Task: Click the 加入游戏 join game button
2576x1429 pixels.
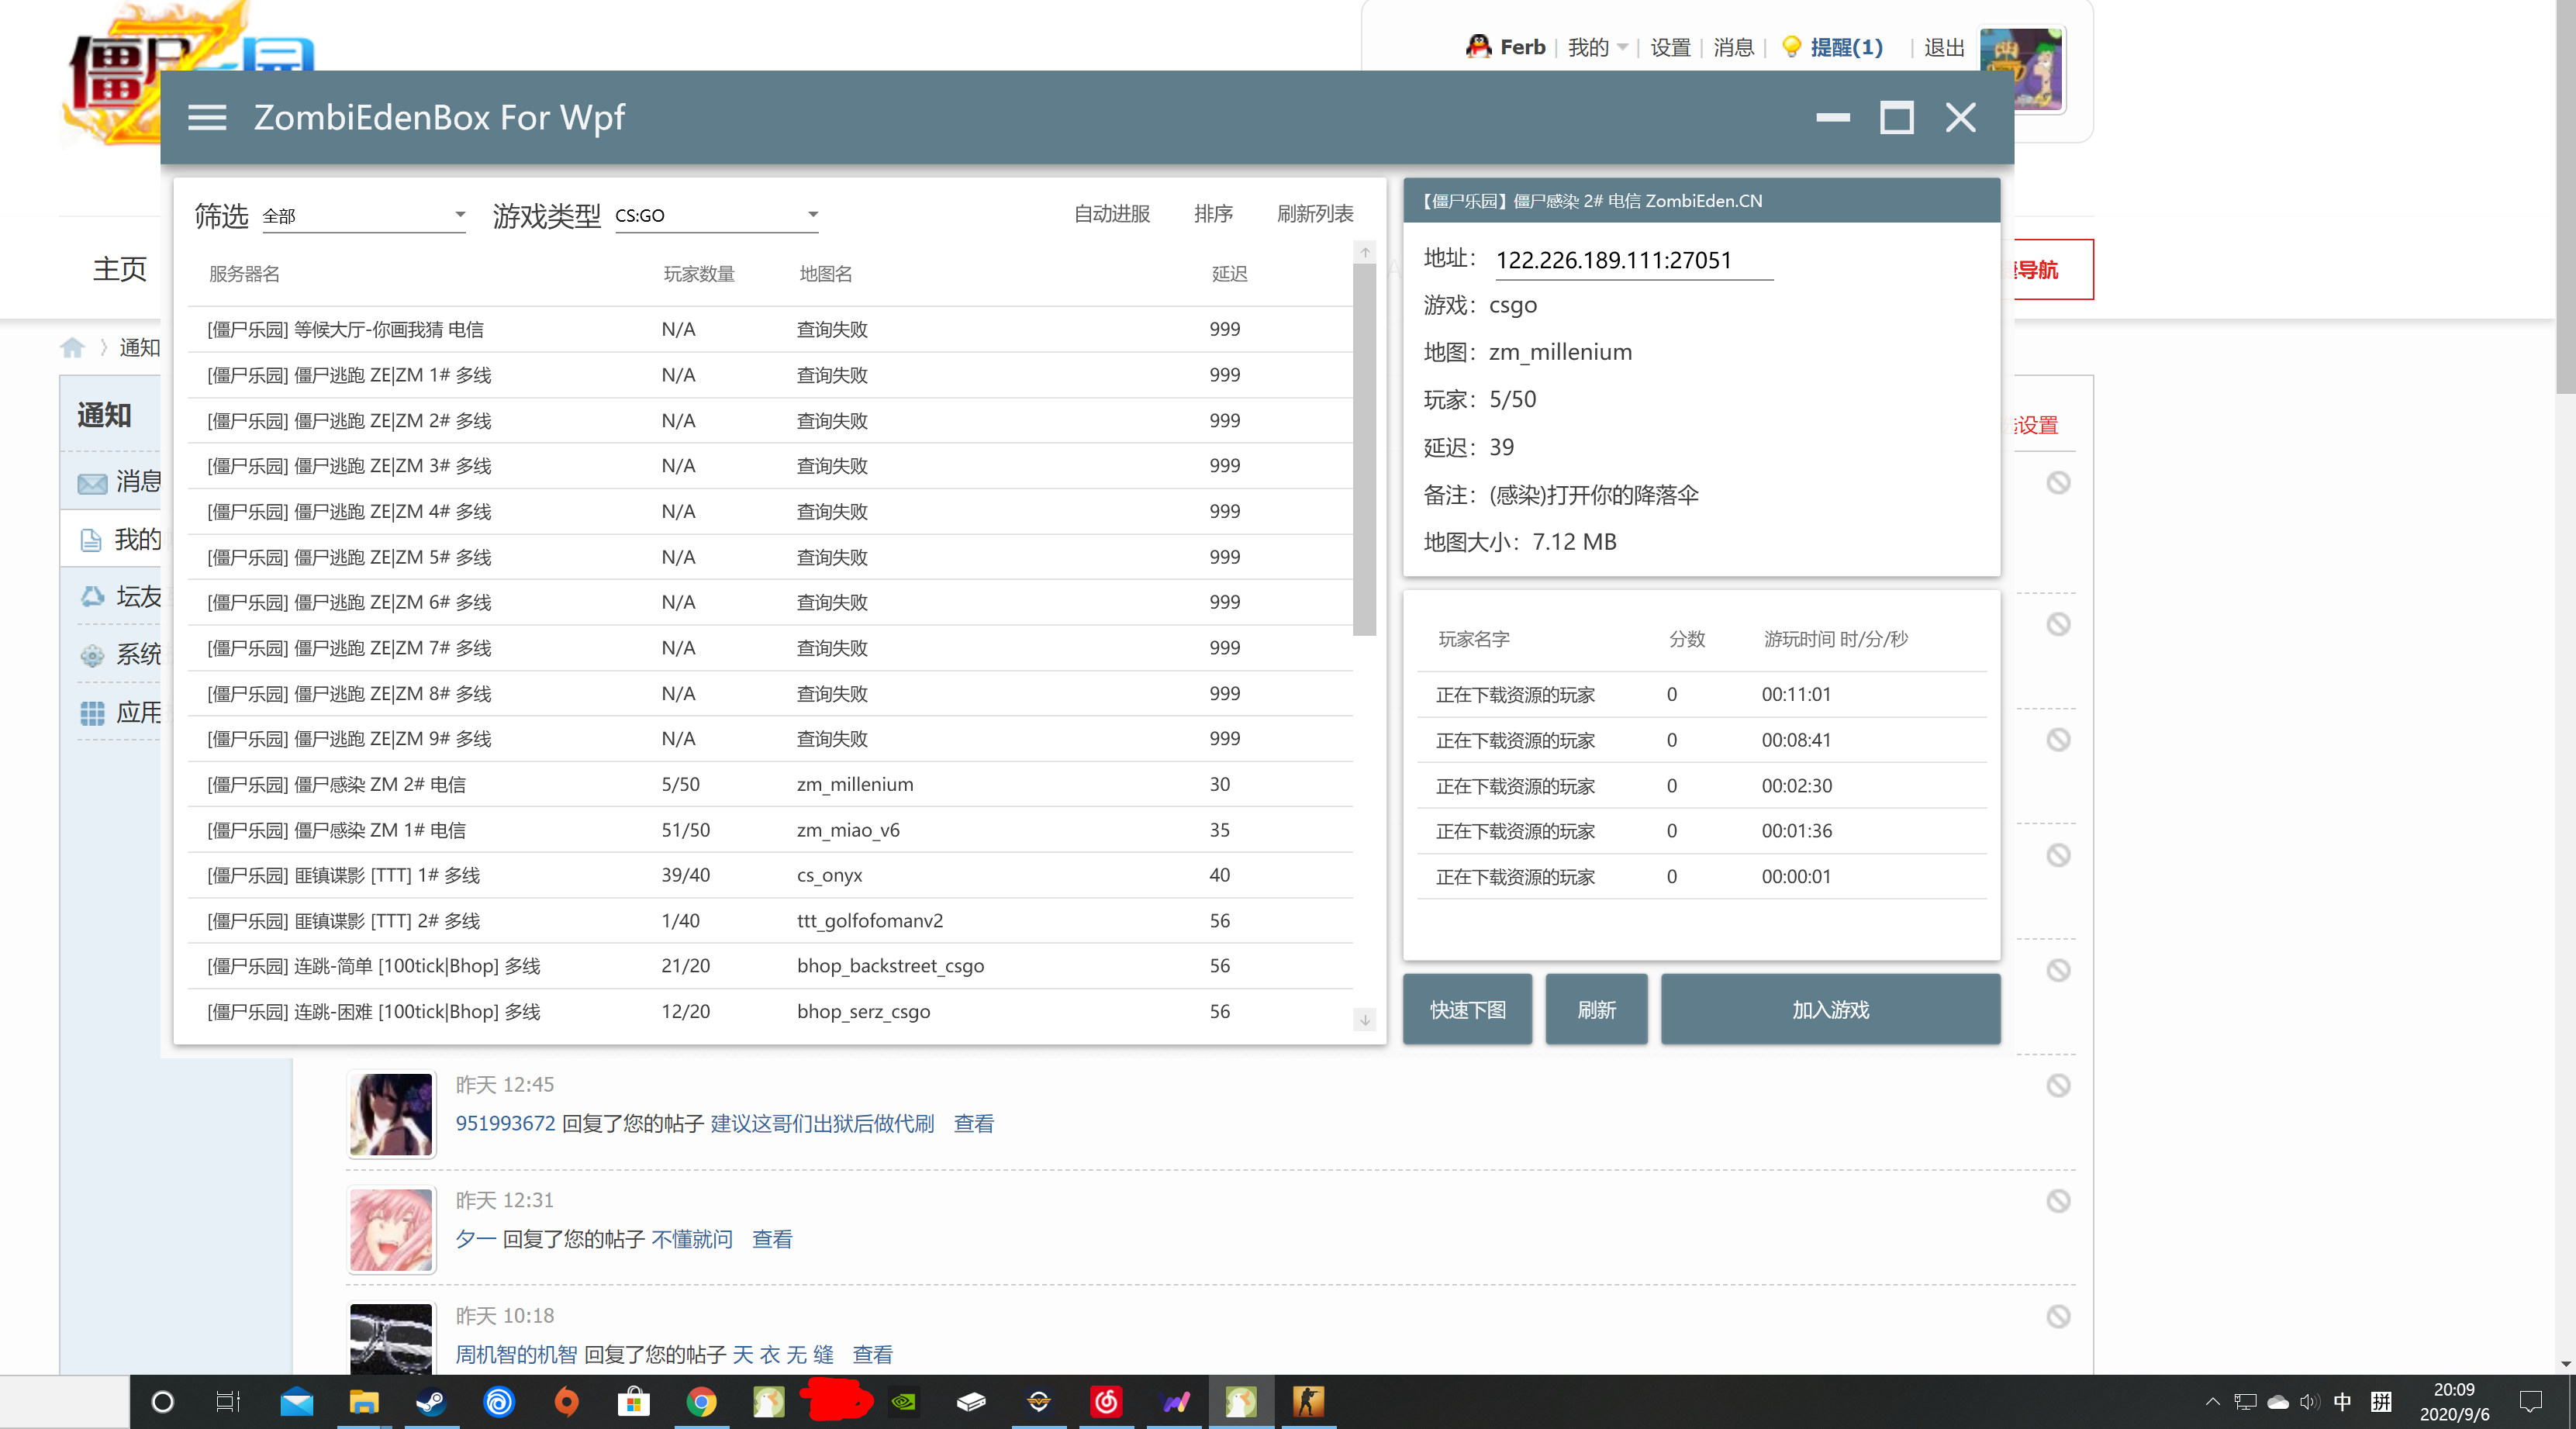Action: (1830, 1009)
